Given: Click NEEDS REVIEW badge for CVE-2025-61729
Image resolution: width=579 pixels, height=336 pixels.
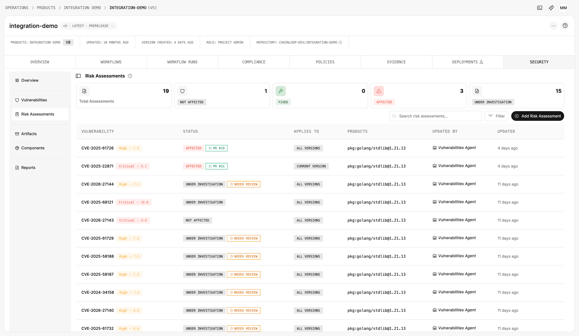Looking at the screenshot, I should [244, 238].
